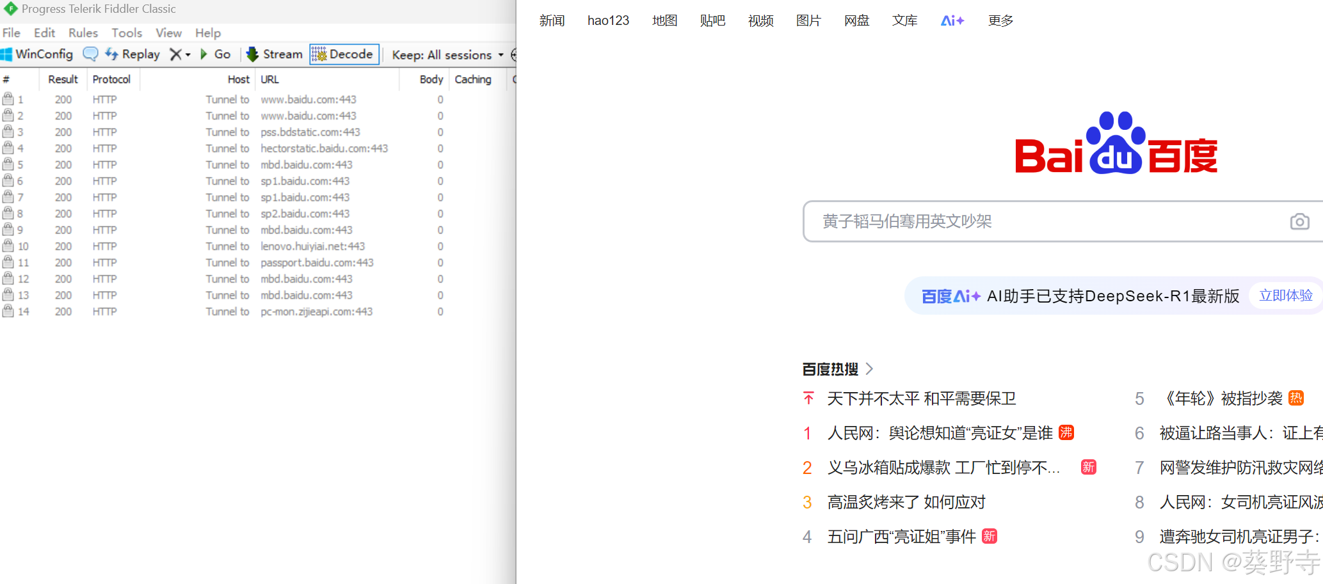This screenshot has width=1323, height=584.
Task: Toggle Stream mode in Fiddler
Action: (x=274, y=54)
